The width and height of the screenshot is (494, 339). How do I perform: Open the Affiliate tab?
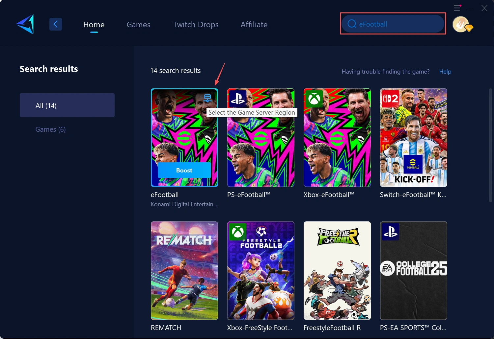tap(254, 25)
